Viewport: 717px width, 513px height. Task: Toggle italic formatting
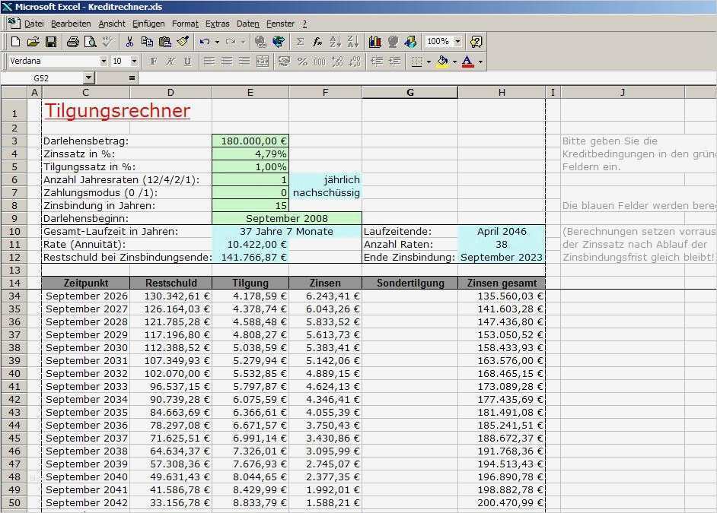point(171,61)
